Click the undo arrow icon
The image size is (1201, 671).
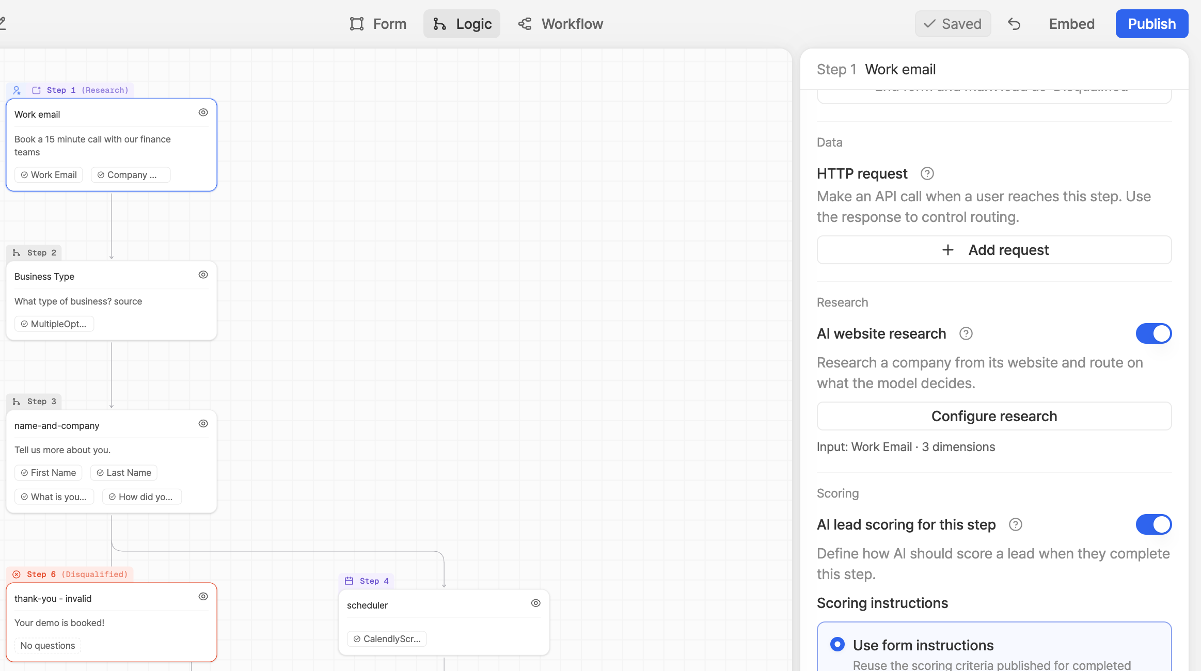click(x=1014, y=24)
